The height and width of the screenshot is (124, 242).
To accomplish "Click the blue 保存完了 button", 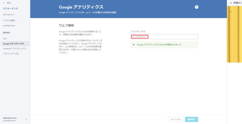I will pos(192,120).
